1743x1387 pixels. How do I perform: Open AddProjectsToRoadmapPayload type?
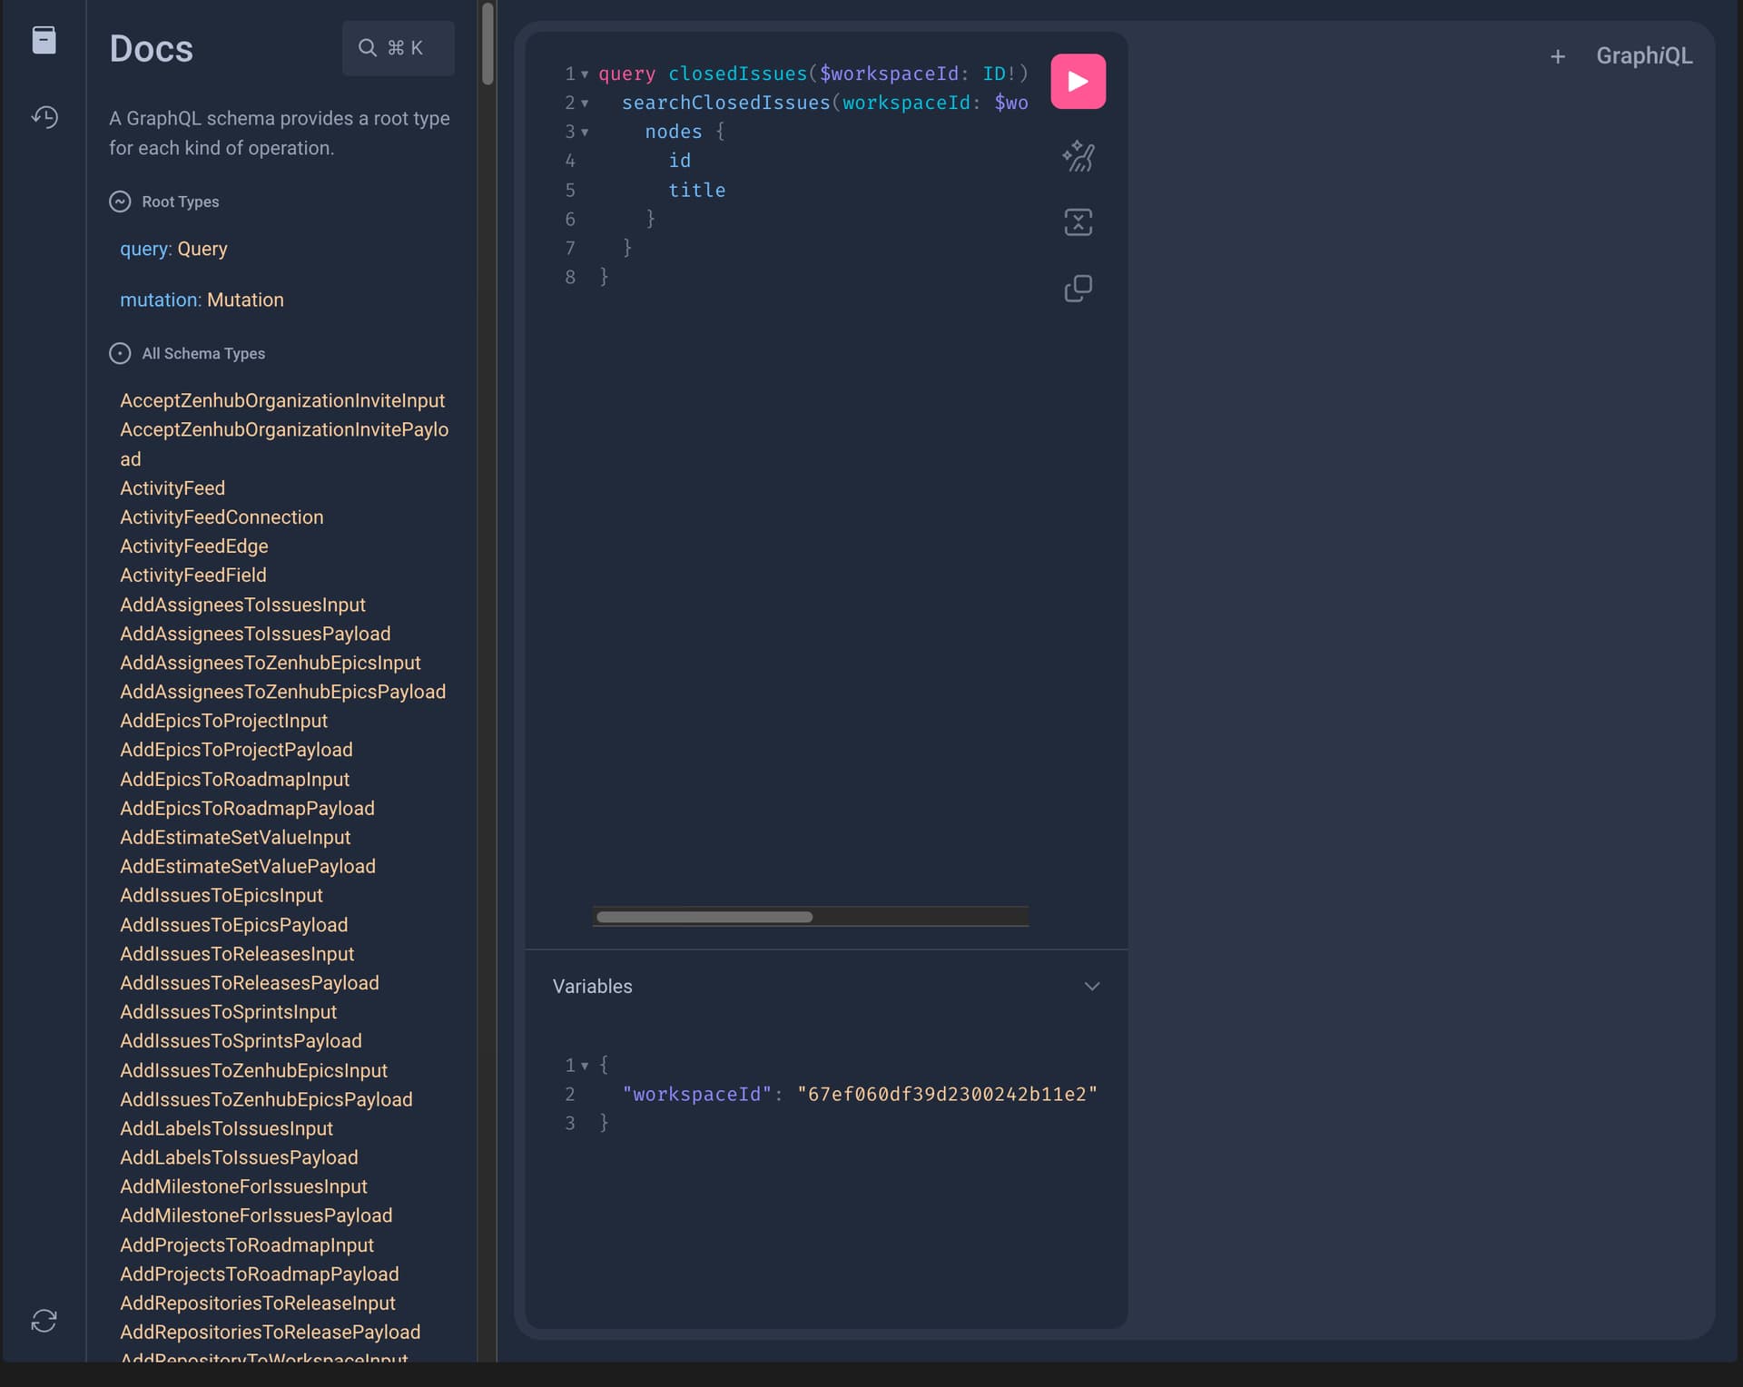260,1274
